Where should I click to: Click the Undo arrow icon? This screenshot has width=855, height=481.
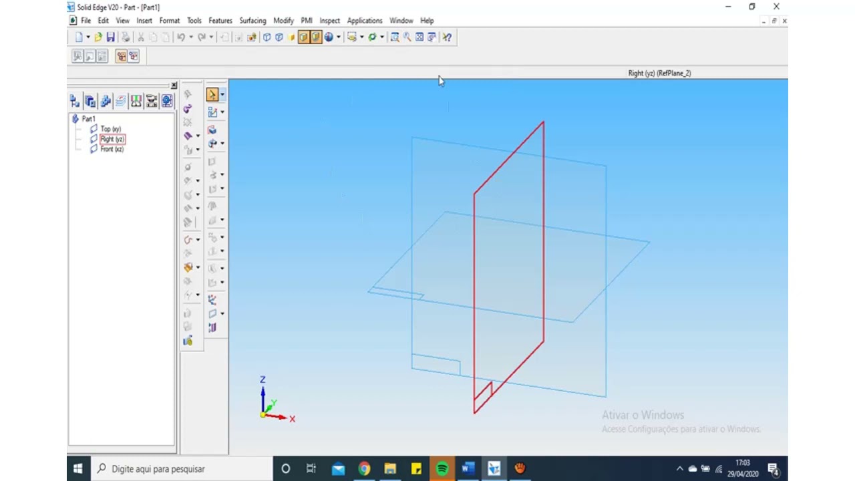[x=181, y=37]
